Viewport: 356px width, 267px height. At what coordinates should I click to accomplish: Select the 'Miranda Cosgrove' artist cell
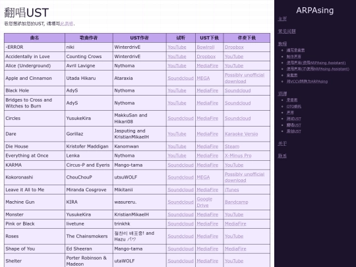click(89, 190)
